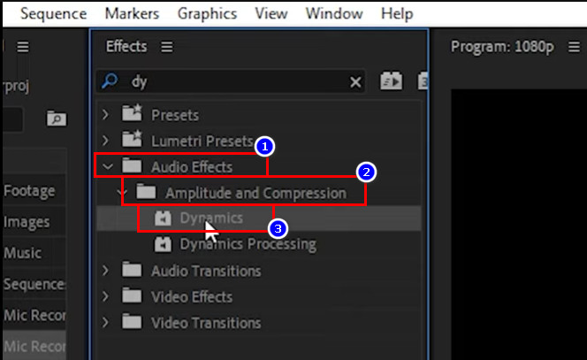Expand the Video Transitions folder

click(x=105, y=322)
